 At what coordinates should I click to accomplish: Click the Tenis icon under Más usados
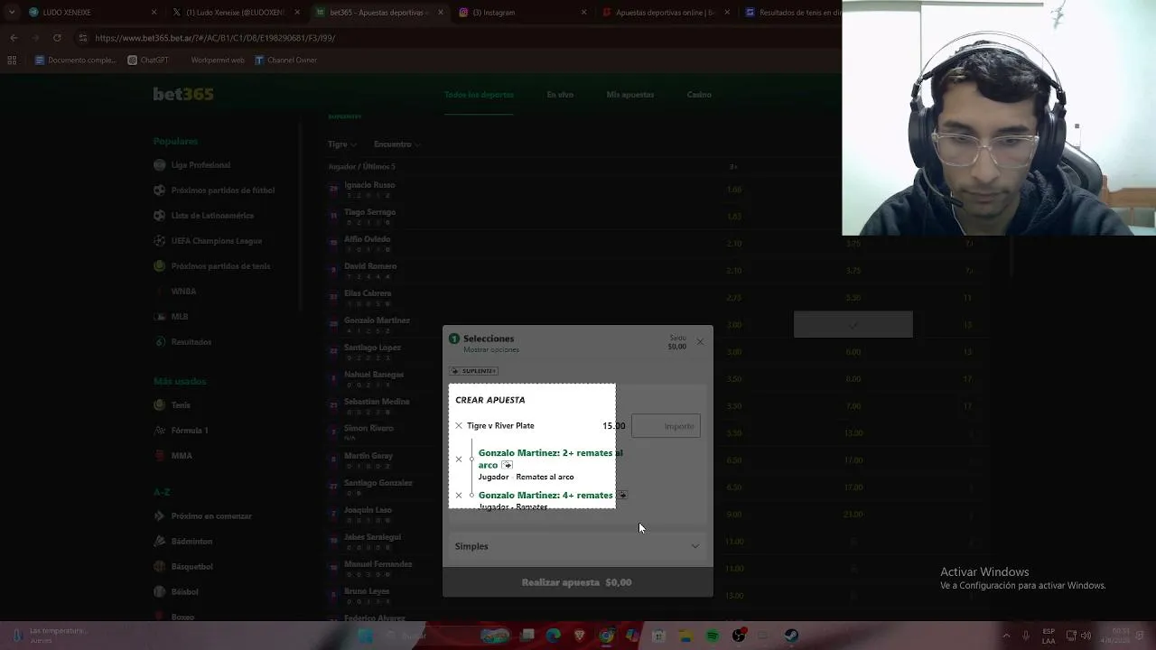pos(160,405)
